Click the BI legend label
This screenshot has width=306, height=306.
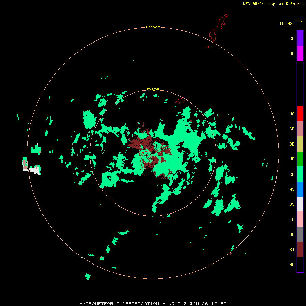point(292,250)
